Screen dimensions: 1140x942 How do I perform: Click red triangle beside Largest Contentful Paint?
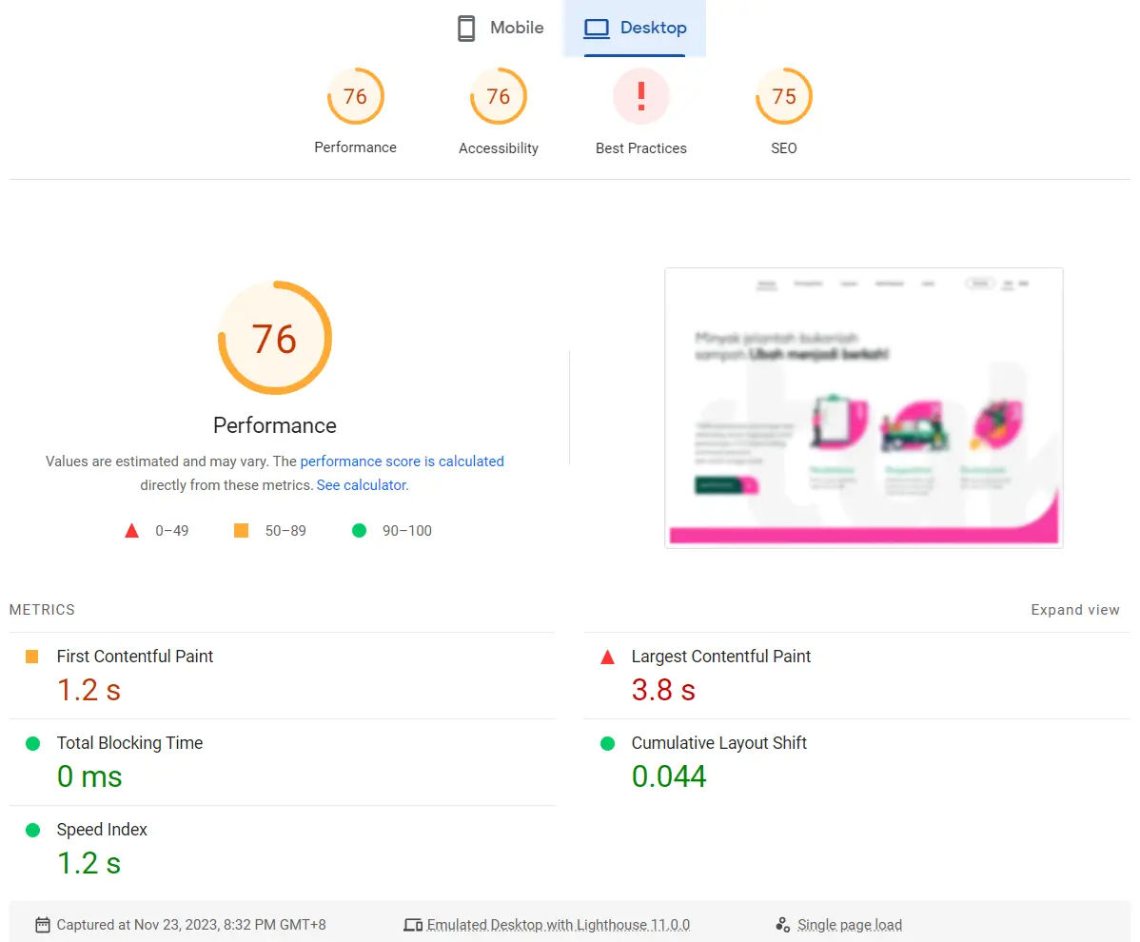(x=608, y=657)
